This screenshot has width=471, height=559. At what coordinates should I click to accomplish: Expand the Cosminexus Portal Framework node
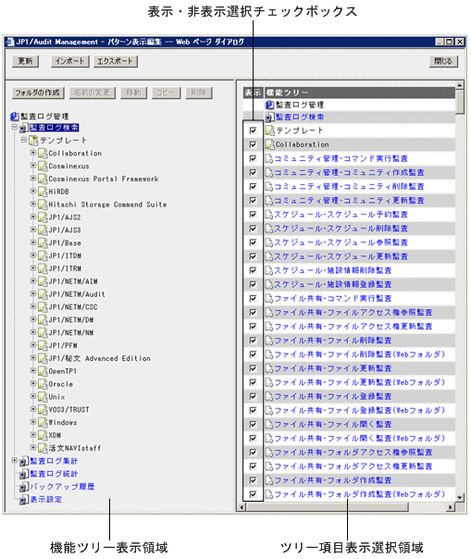(32, 179)
